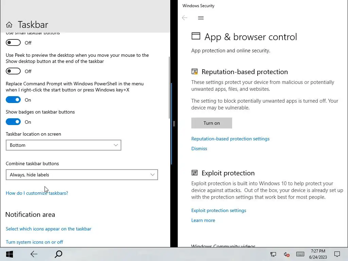Open How do I customize taskbars link
Viewport: 348px width, 261px height.
coord(37,193)
